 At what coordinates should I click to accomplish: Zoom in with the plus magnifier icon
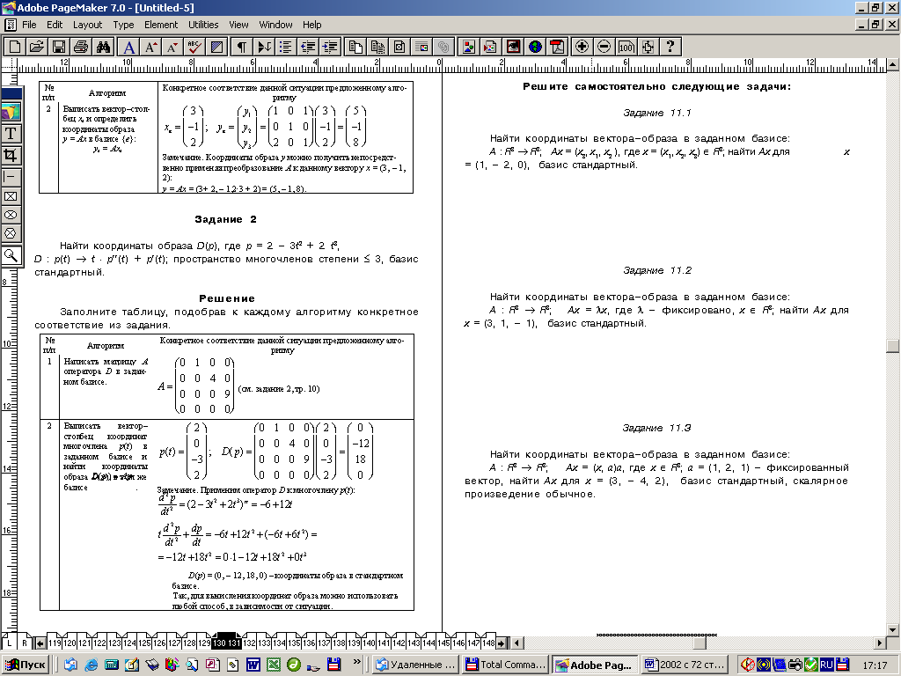pos(582,47)
